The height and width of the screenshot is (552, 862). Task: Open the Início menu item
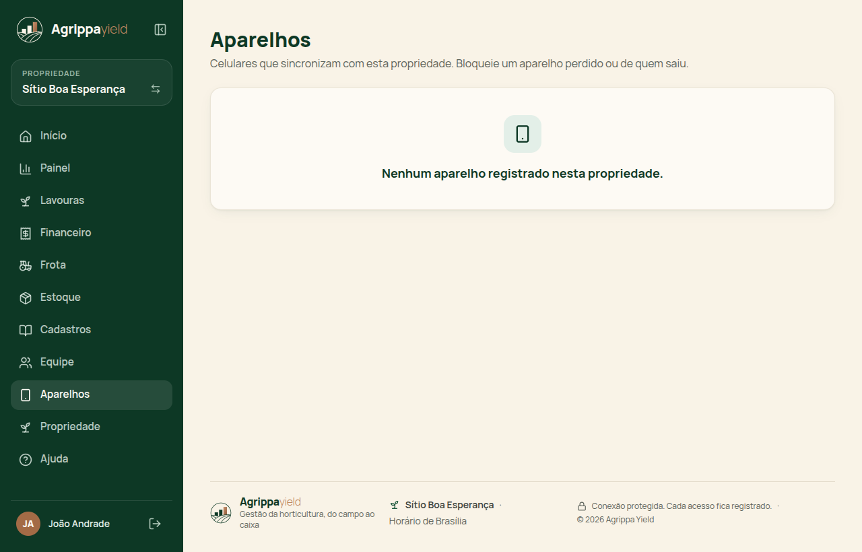click(x=92, y=136)
